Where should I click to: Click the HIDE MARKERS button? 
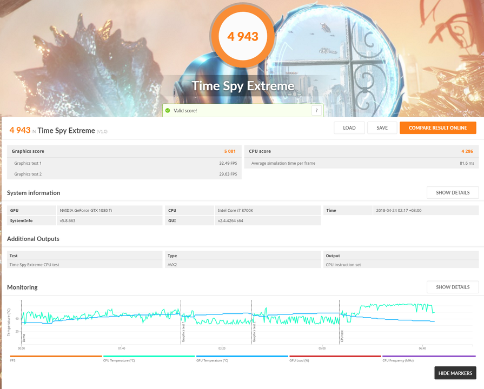pos(455,373)
